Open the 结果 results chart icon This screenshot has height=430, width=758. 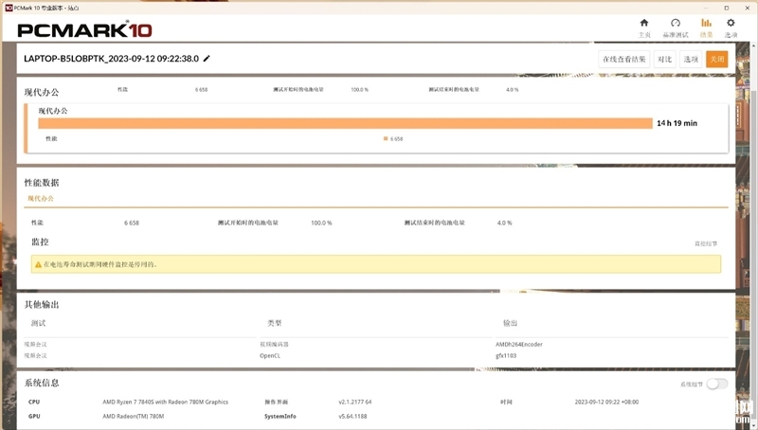click(x=706, y=23)
